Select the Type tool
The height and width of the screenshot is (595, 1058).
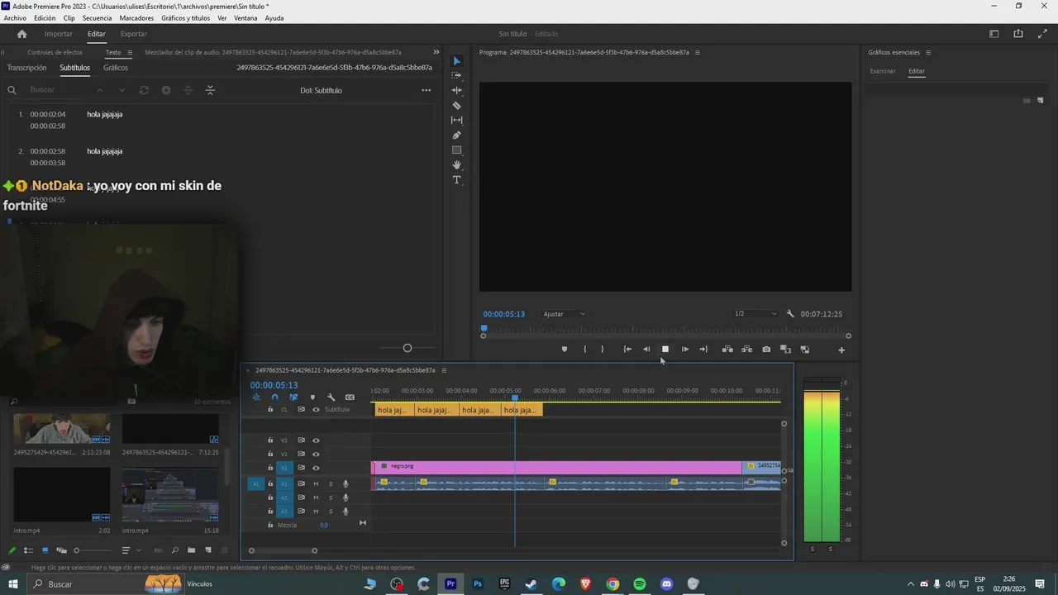click(x=457, y=180)
